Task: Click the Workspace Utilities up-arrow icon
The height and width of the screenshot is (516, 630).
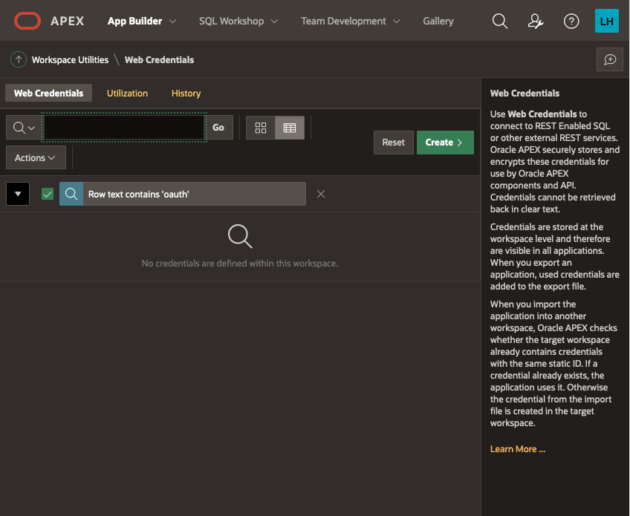Action: click(18, 59)
